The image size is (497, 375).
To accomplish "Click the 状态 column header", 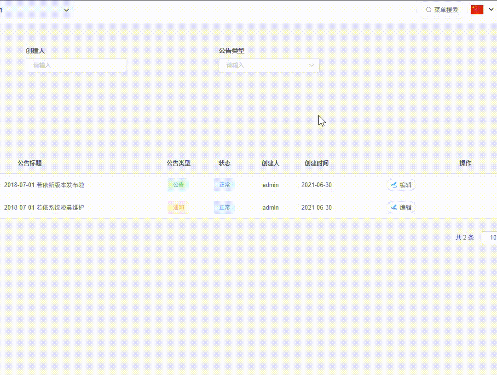I will click(x=225, y=163).
